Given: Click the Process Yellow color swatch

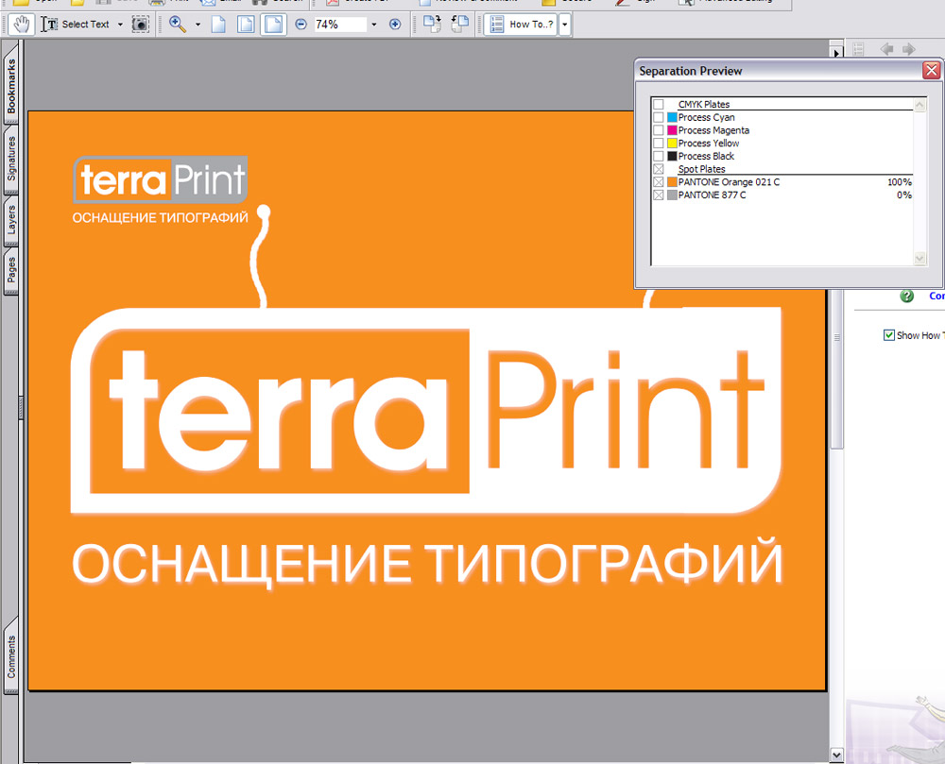Looking at the screenshot, I should (x=672, y=144).
